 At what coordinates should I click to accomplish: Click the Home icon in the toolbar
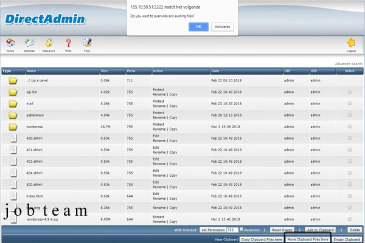coord(10,43)
